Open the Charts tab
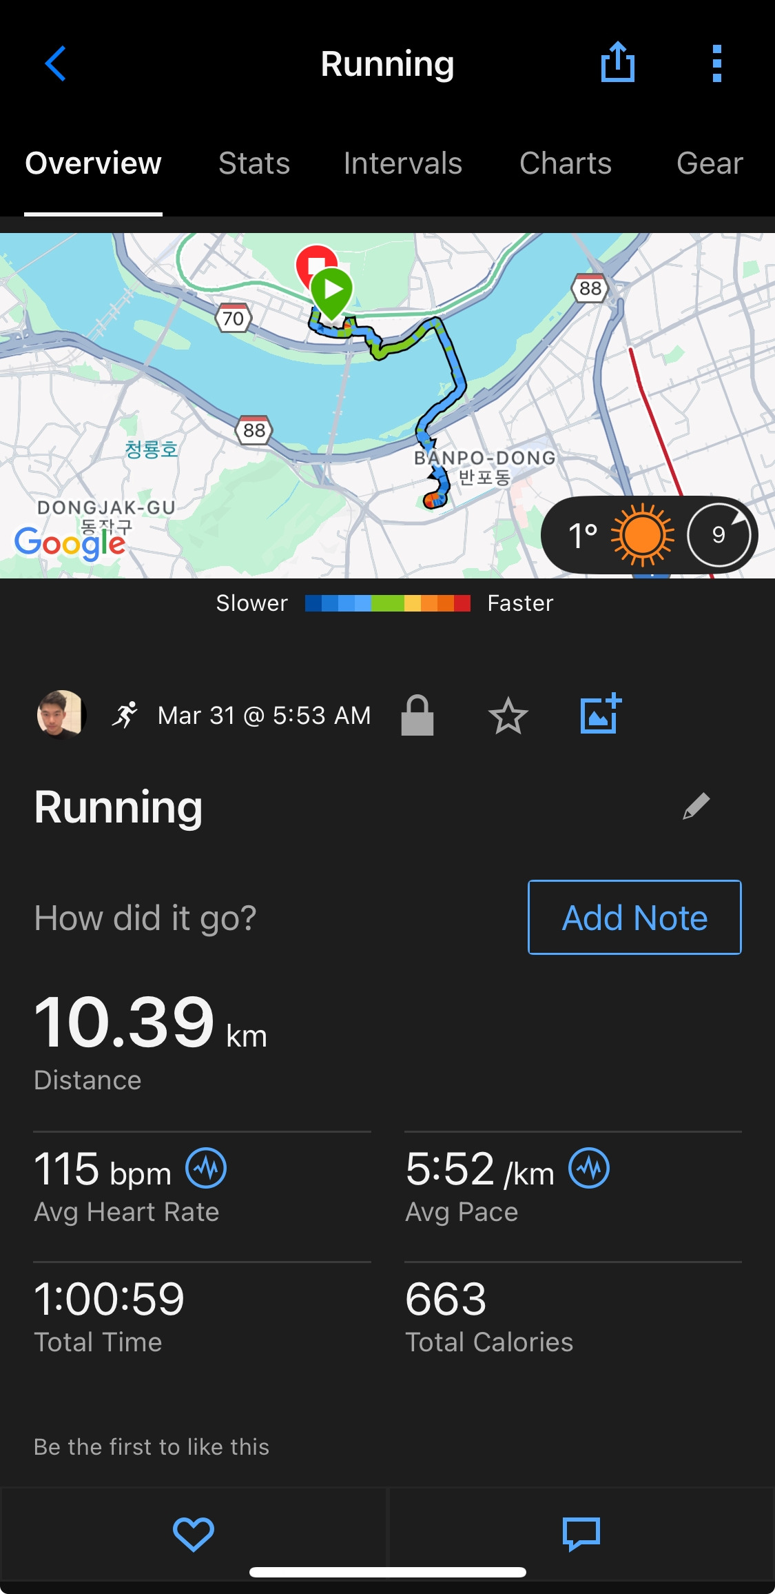The width and height of the screenshot is (775, 1594). tap(566, 163)
